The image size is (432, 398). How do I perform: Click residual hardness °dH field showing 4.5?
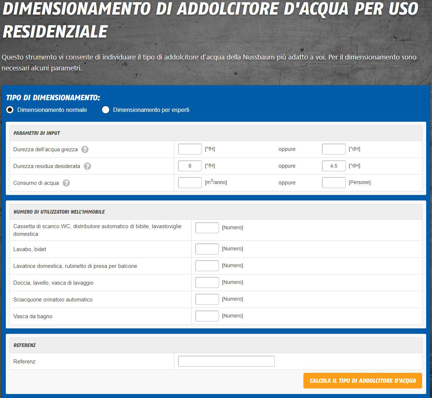click(x=334, y=166)
